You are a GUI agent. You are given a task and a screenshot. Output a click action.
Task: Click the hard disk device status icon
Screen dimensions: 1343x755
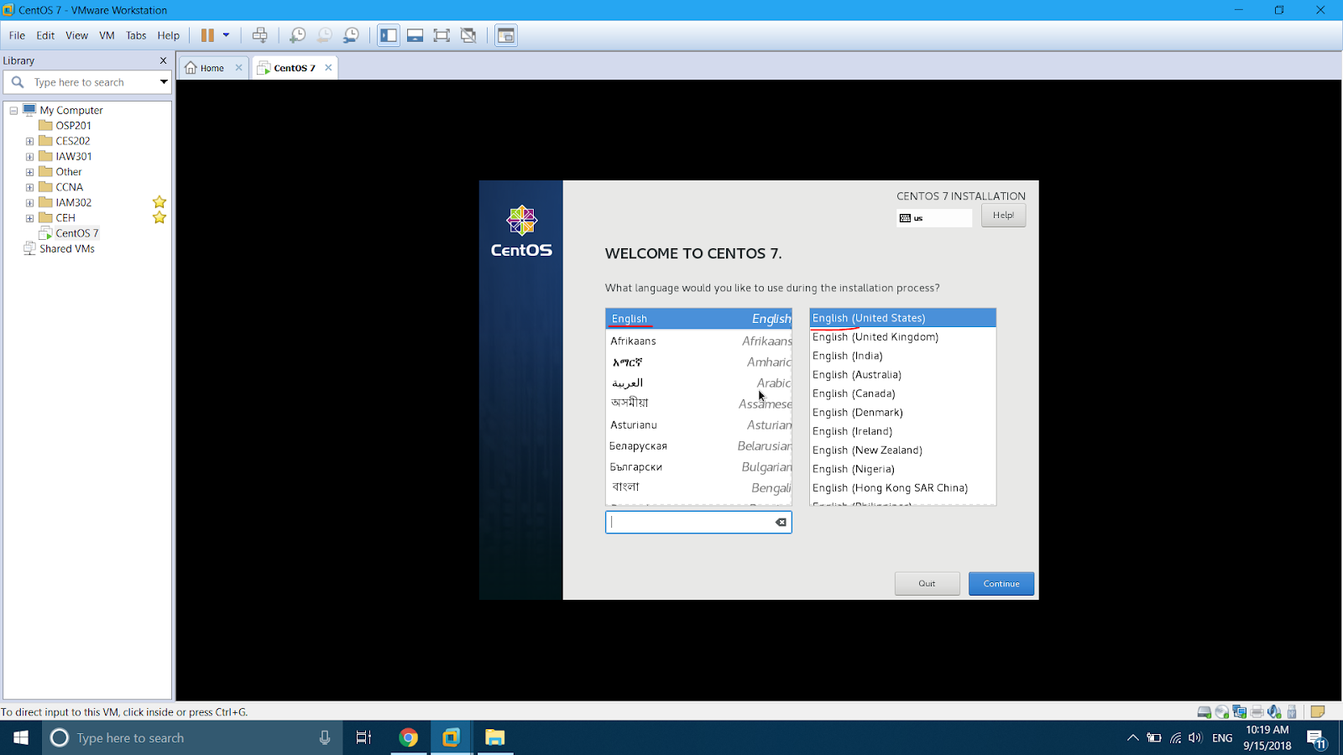[1205, 712]
